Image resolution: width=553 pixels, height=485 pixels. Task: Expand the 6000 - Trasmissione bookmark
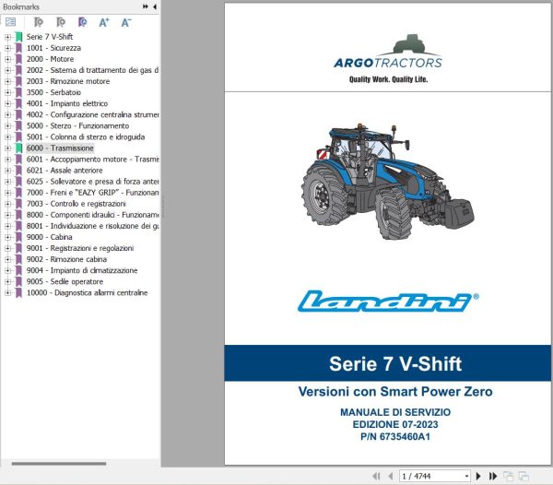(x=7, y=148)
